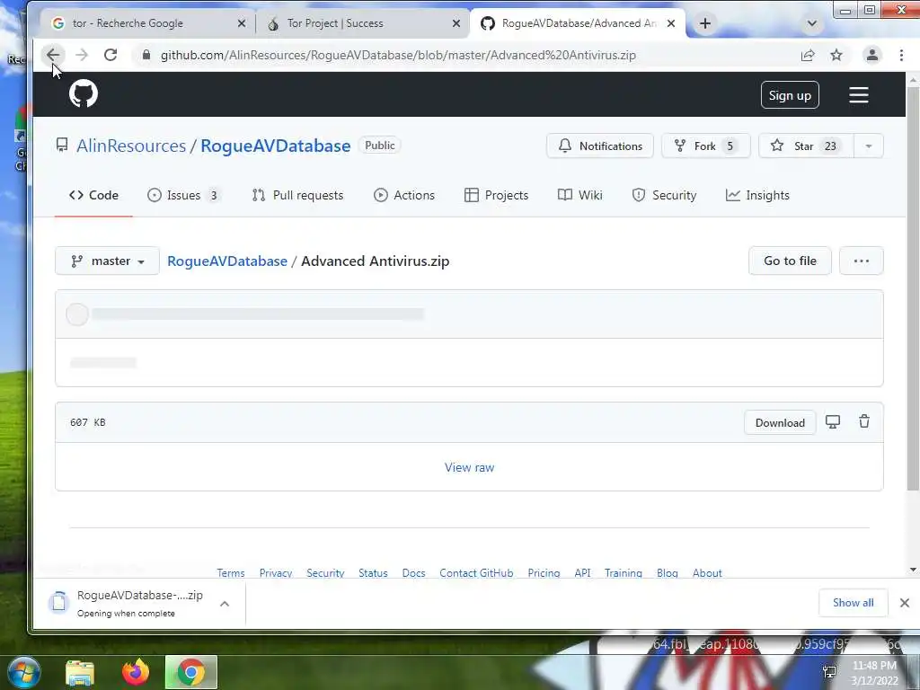Open the Wiki tab

coord(580,195)
